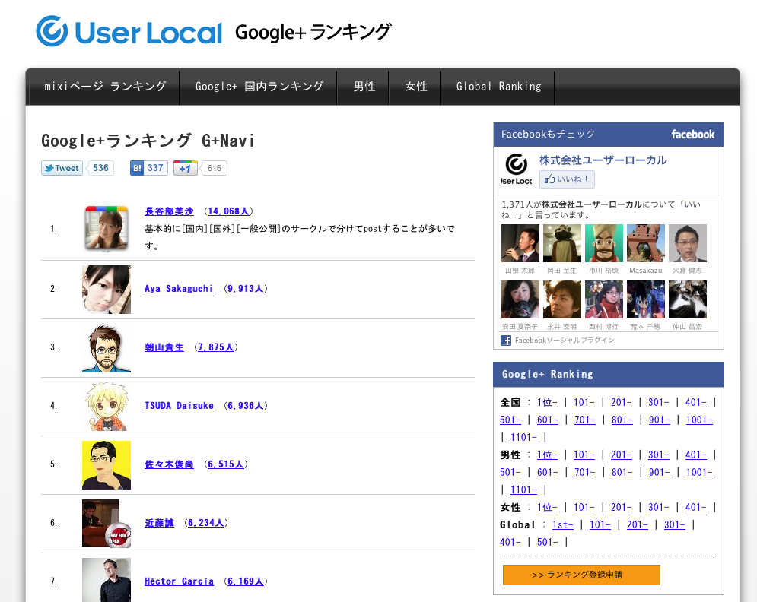Click 永井 宏明's Facebook photo
This screenshot has width=757, height=602.
point(562,299)
